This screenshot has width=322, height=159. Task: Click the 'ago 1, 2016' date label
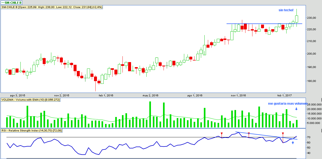pos(195,95)
